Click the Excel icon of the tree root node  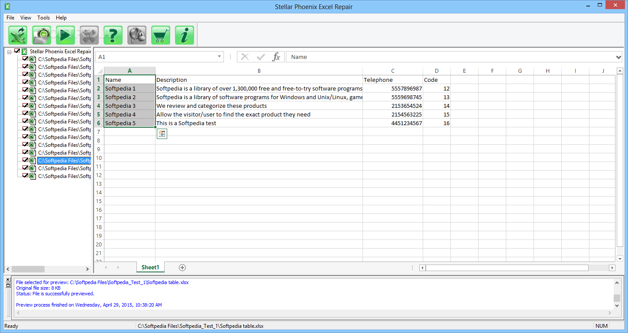(25, 52)
